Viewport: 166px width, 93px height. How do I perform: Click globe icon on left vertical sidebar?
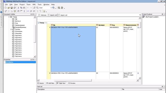click(x=1, y=12)
